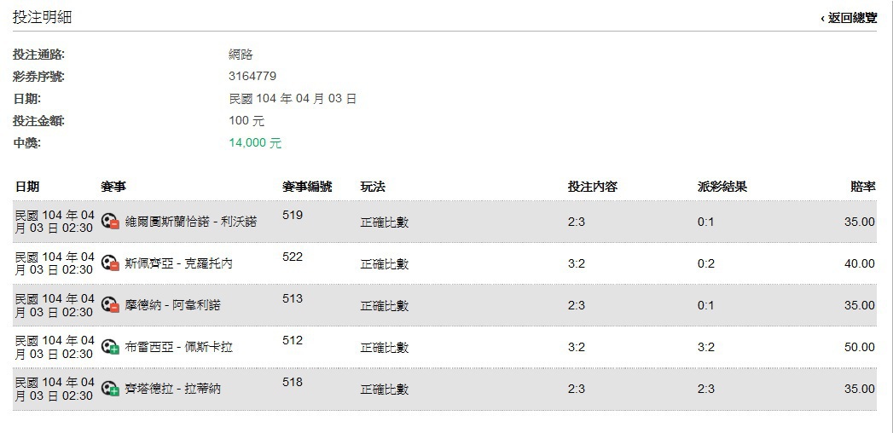Screen dimensions: 893x433
Task: Click soccer icon beside 摩德納 - 阿韋利諾
Action: click(110, 305)
